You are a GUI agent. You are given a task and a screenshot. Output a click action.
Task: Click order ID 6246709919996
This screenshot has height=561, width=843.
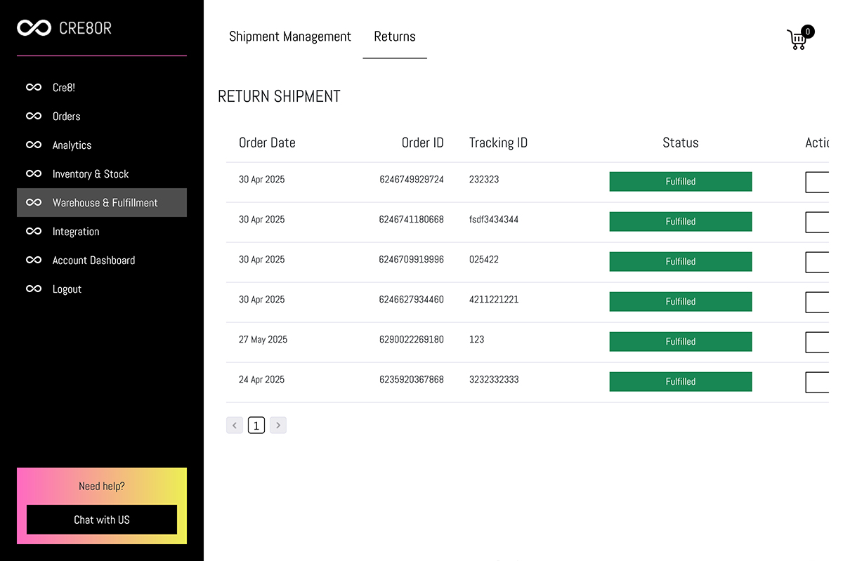[412, 259]
